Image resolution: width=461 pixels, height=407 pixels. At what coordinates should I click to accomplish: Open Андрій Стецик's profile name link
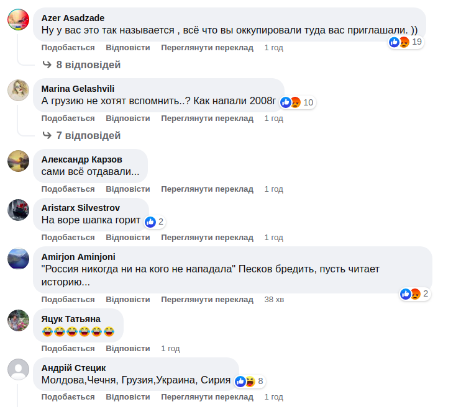[x=73, y=368]
